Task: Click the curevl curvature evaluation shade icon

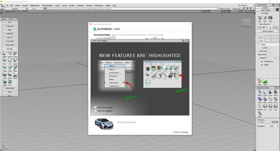Action: coord(260,99)
